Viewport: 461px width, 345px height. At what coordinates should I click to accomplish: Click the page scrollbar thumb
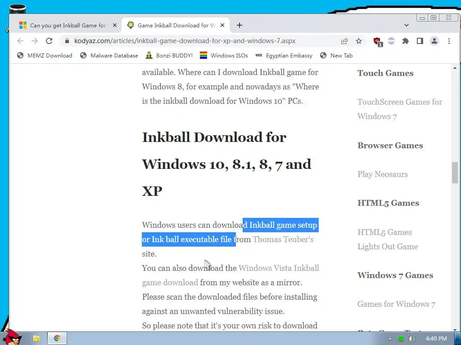pyautogui.click(x=455, y=172)
